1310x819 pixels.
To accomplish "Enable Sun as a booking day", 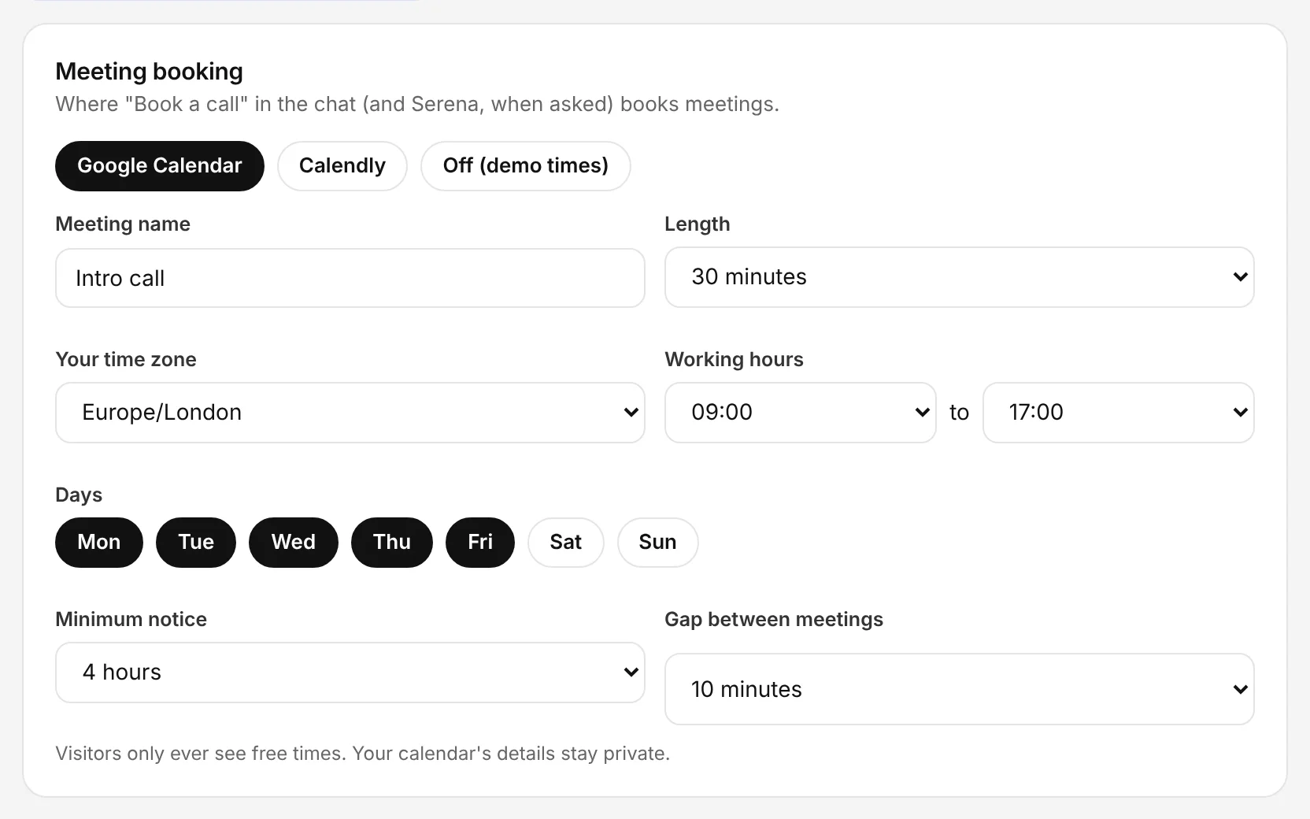I will click(x=658, y=543).
